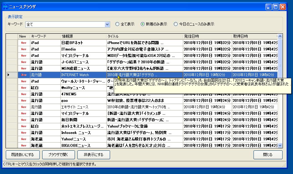The image size is (293, 174).
Task: Sort by the New column header
Action: (24, 36)
